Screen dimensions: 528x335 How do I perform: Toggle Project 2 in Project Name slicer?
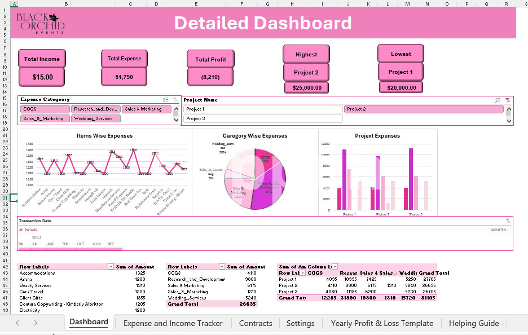(424, 109)
